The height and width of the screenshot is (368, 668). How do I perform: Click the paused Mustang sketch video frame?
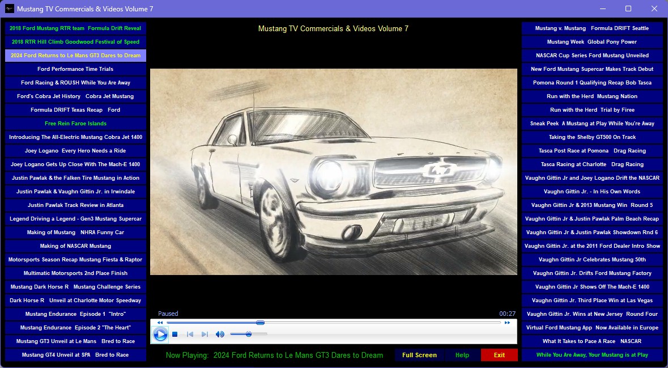click(334, 172)
